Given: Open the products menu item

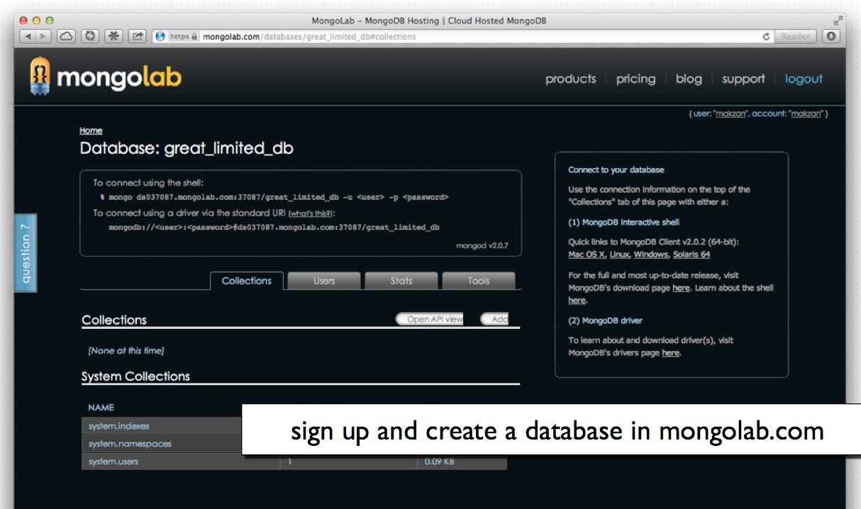Looking at the screenshot, I should [570, 79].
